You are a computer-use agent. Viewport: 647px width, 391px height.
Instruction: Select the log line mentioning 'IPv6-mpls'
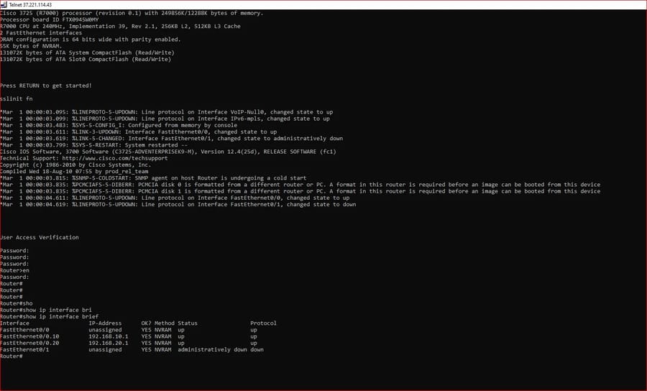point(165,119)
